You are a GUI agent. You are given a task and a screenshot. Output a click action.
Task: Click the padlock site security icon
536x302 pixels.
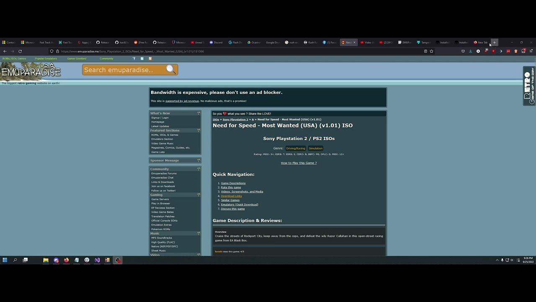point(57,51)
